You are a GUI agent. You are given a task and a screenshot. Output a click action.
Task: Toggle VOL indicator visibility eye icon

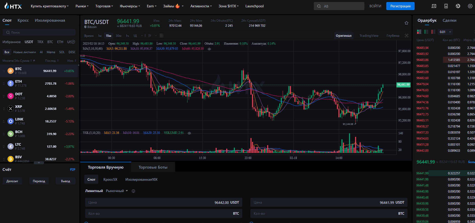coord(189,133)
